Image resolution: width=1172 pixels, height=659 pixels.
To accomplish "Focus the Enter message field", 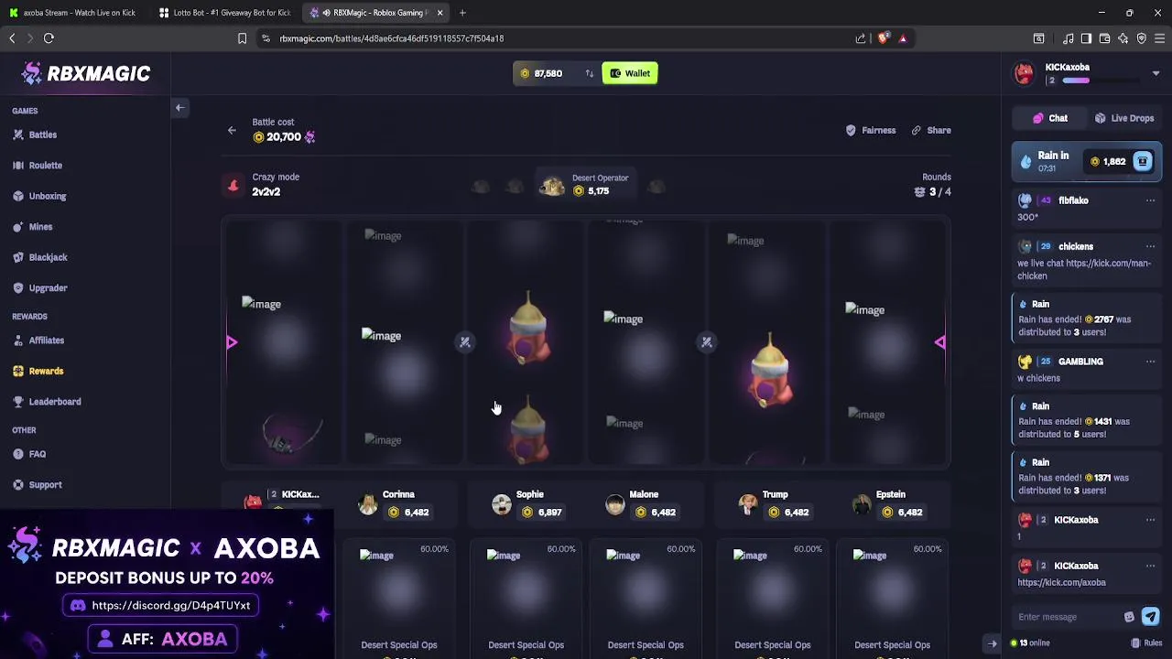I will coord(1068,617).
